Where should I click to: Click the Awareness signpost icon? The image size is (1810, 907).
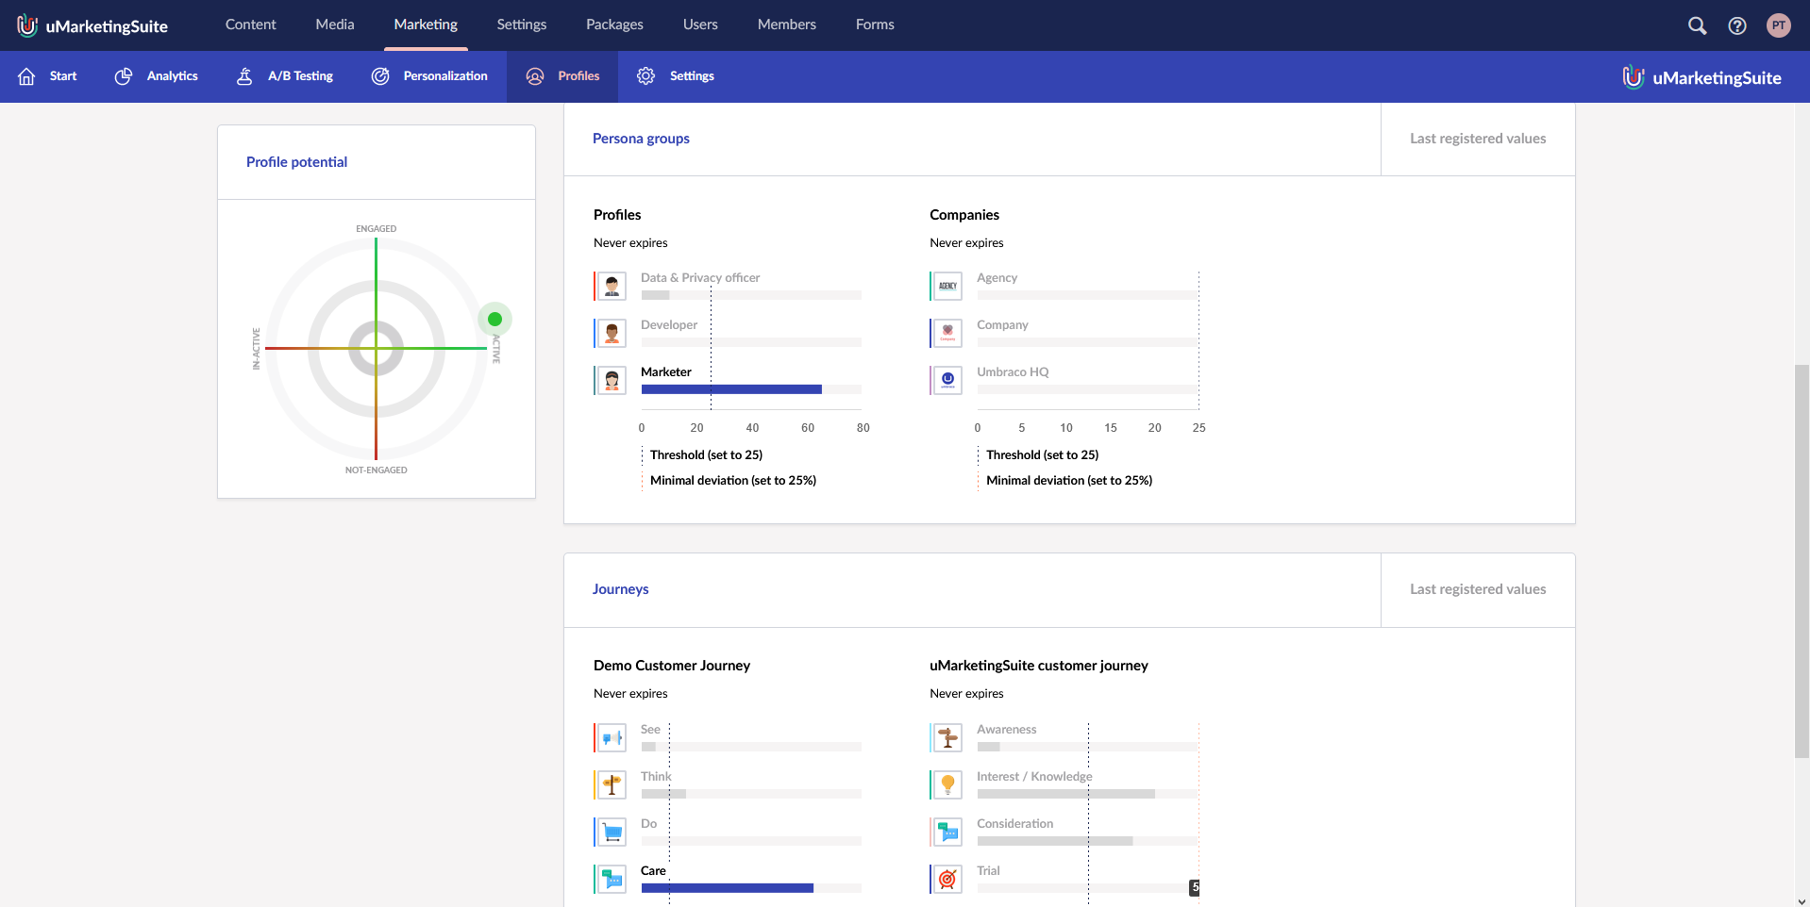(947, 737)
